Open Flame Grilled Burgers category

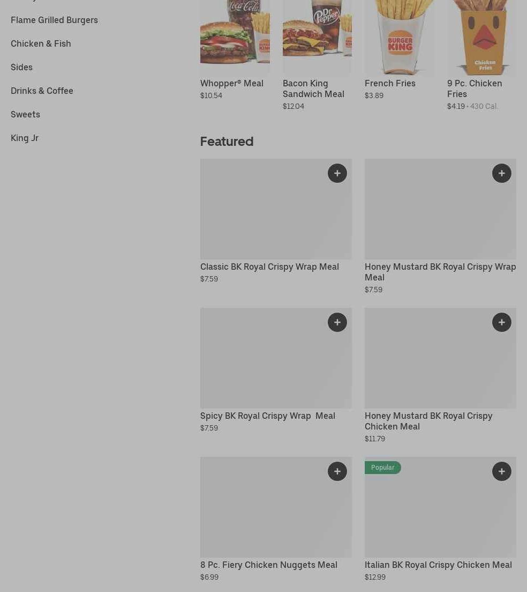54,20
